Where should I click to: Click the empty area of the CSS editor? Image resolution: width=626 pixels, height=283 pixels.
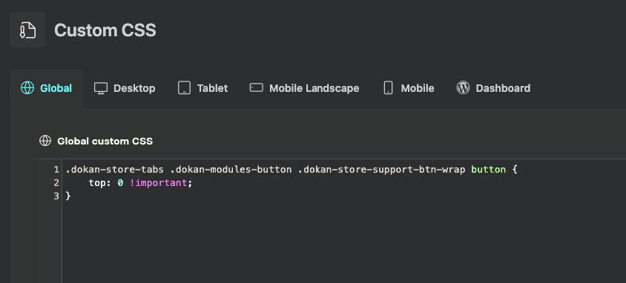(343, 243)
